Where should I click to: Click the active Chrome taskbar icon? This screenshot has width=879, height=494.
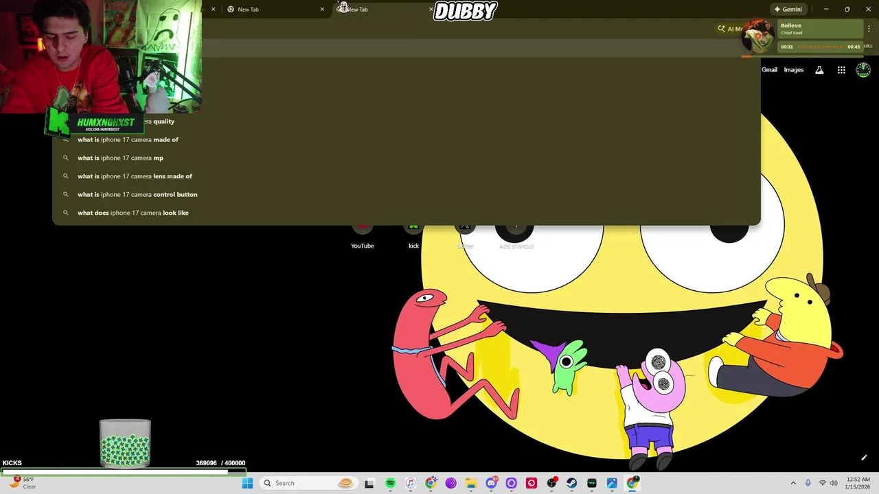click(632, 483)
